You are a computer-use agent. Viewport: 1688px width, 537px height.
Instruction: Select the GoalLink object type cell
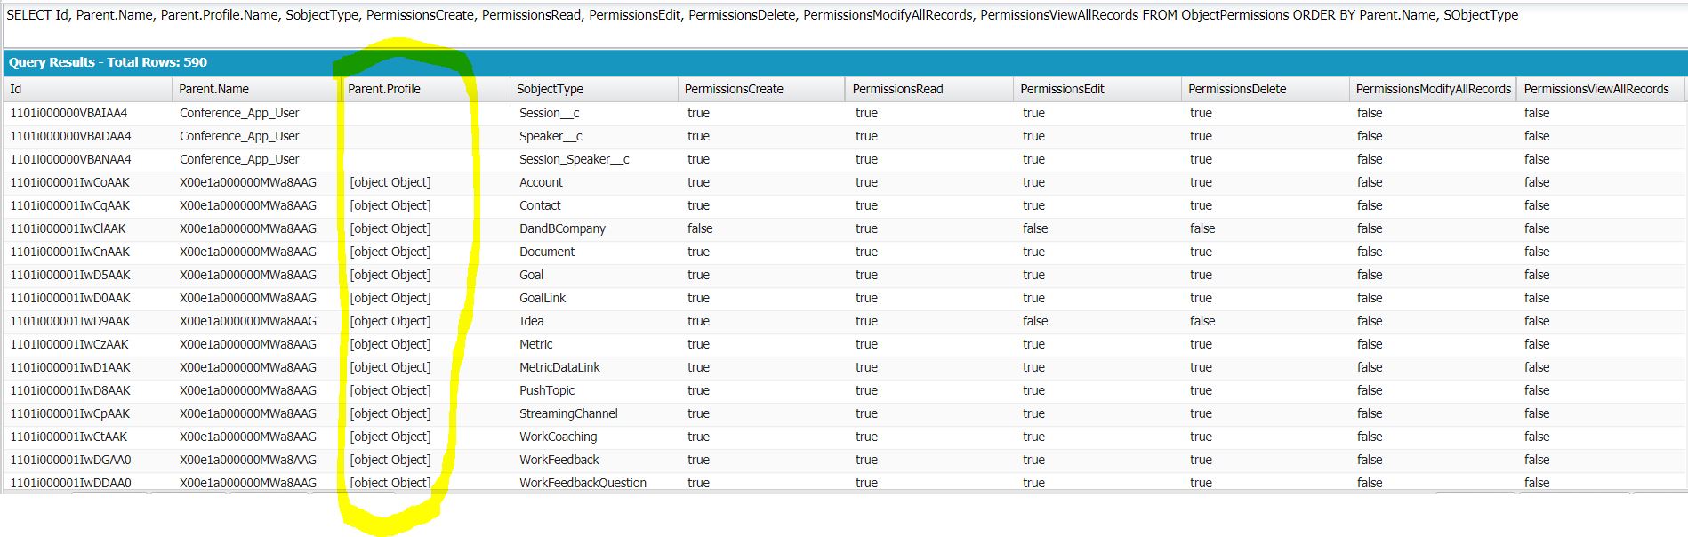(x=543, y=298)
